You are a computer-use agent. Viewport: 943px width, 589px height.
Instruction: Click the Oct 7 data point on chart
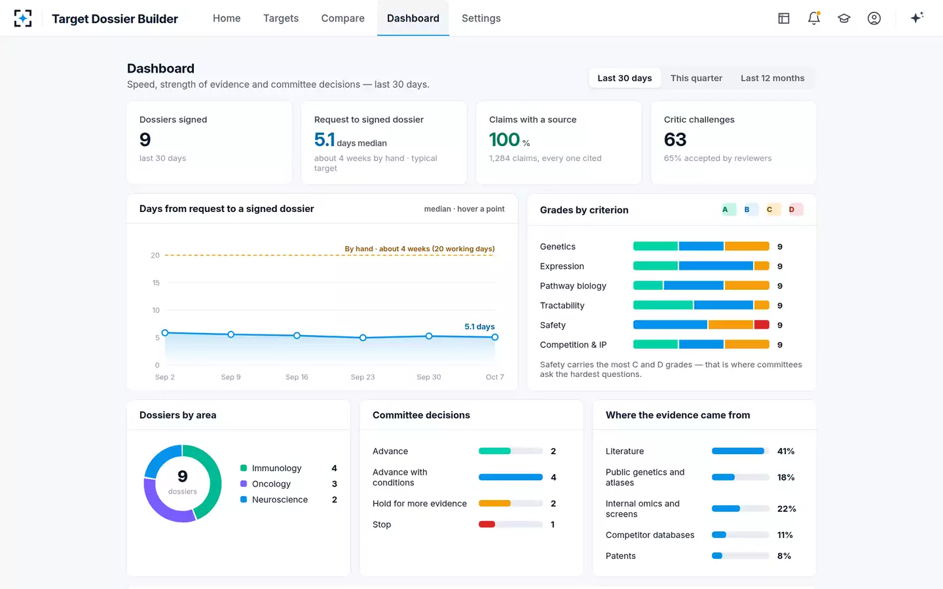pyautogui.click(x=495, y=337)
